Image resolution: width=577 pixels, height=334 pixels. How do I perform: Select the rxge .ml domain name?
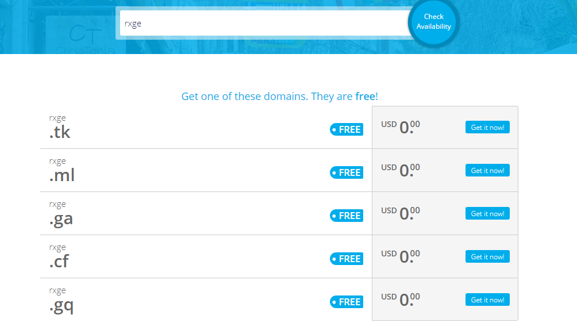coord(62,170)
